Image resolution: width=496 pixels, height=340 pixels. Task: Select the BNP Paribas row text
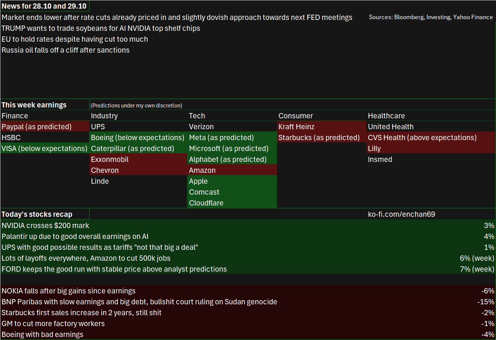[x=139, y=302]
